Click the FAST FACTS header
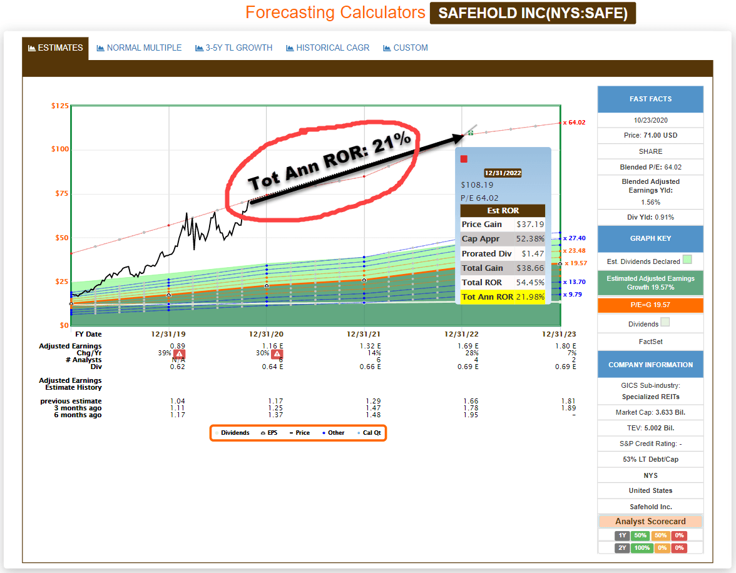Viewport: 736px width, 573px height. [x=651, y=99]
